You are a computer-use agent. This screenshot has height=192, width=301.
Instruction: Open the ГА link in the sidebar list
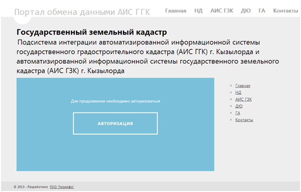pos(238,113)
